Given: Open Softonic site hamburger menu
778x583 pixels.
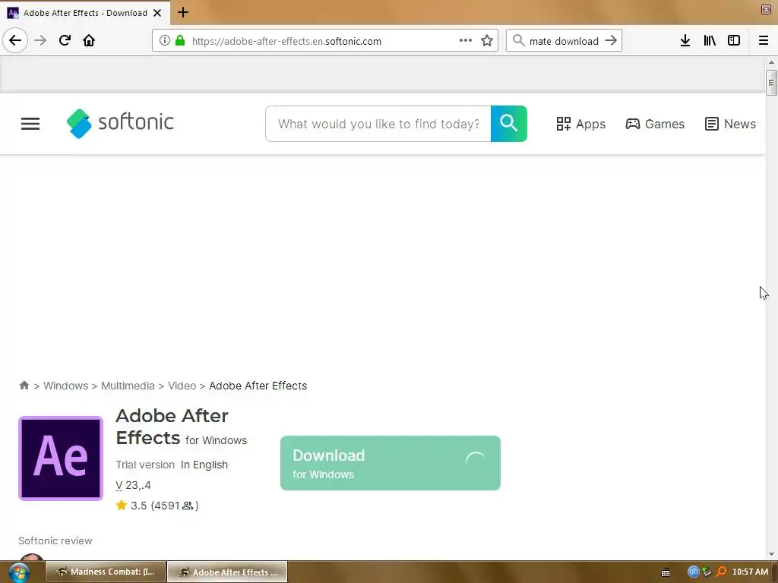Looking at the screenshot, I should 30,124.
